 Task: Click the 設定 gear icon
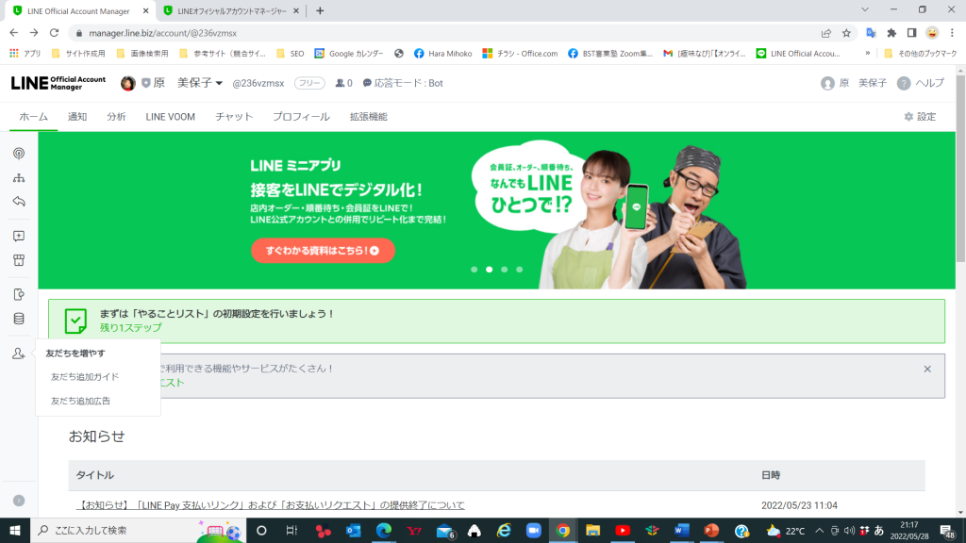coord(908,116)
